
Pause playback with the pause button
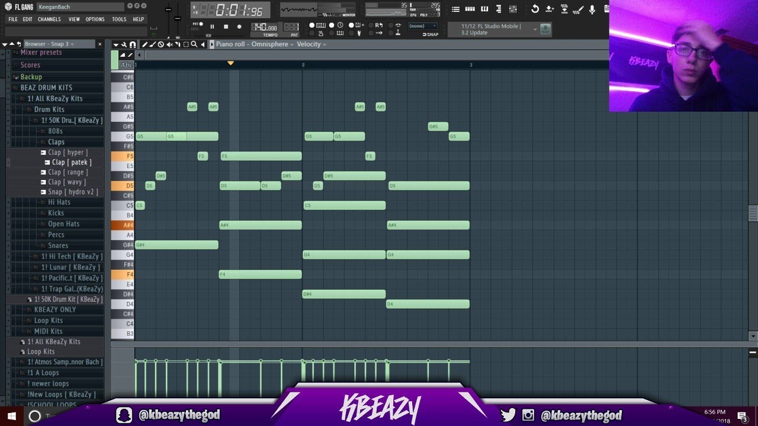(212, 27)
